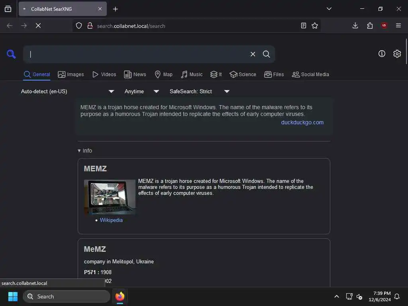Viewport: 408px width, 306px height.
Task: Go back to previous page
Action: click(x=10, y=26)
